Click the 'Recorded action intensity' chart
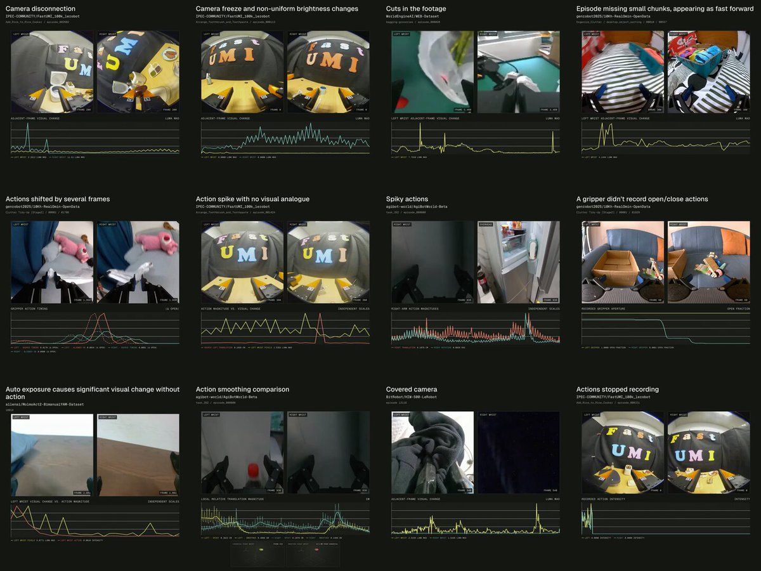 coord(666,519)
